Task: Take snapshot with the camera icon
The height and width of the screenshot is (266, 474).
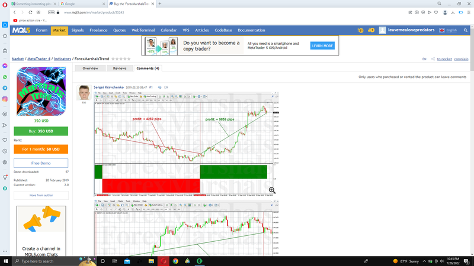Action: point(417,12)
